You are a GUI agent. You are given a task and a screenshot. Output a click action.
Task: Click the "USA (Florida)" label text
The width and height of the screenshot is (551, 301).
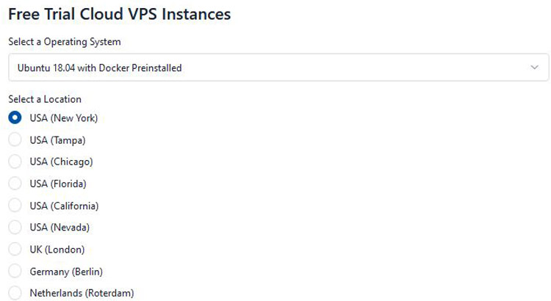pyautogui.click(x=58, y=184)
